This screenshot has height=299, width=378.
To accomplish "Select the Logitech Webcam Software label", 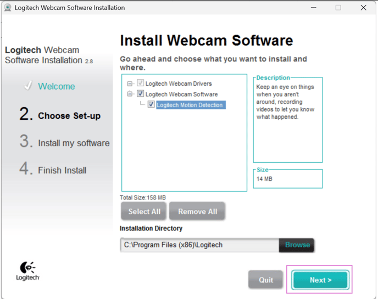I will 181,94.
